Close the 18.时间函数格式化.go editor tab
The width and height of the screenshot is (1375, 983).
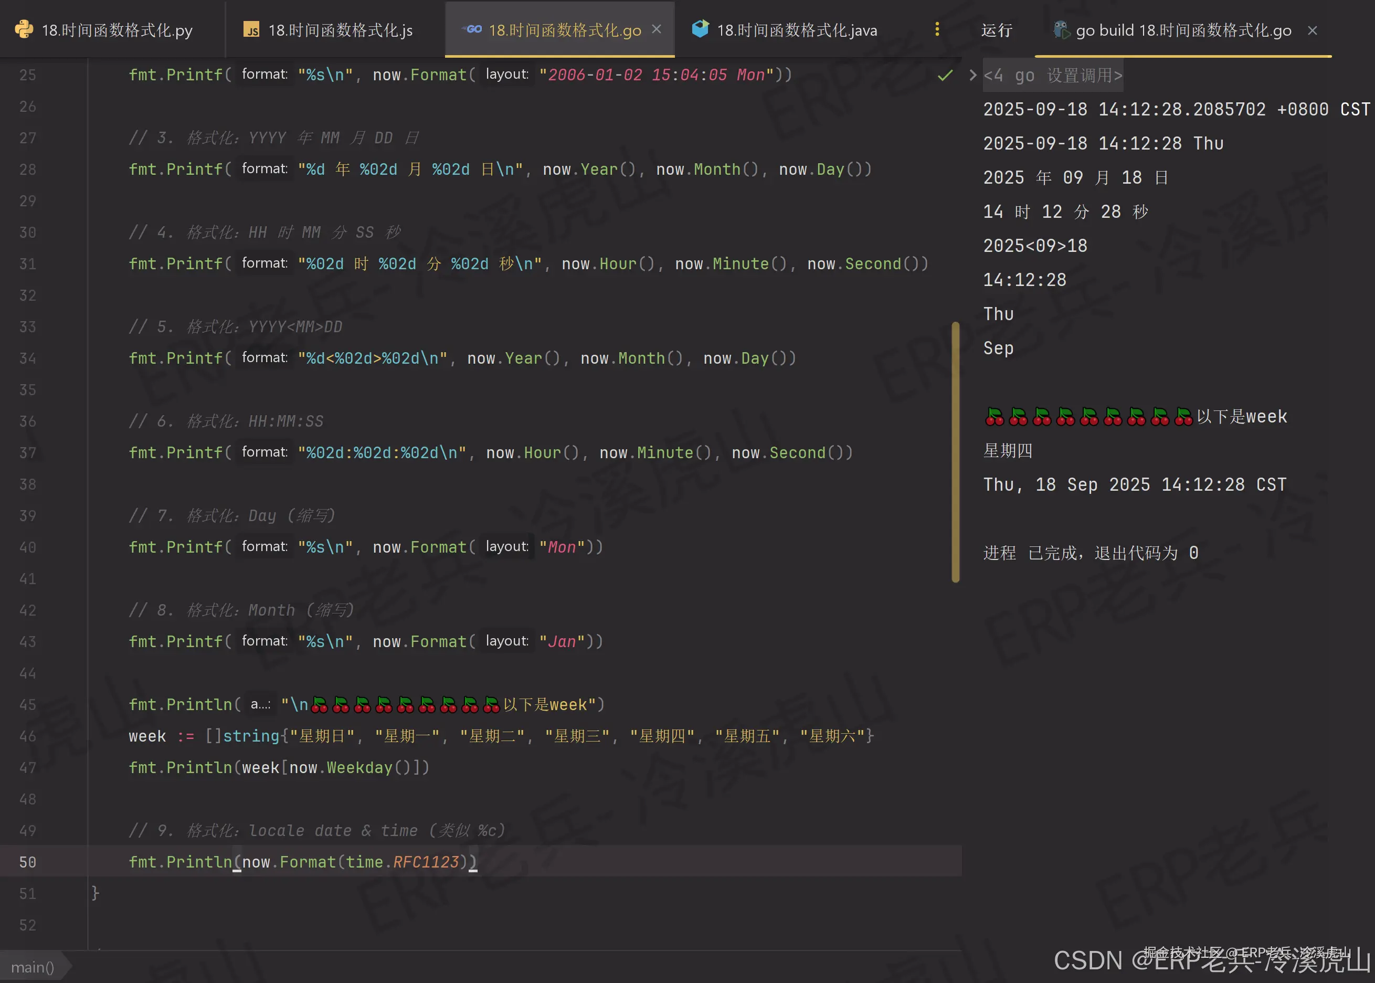click(x=657, y=29)
